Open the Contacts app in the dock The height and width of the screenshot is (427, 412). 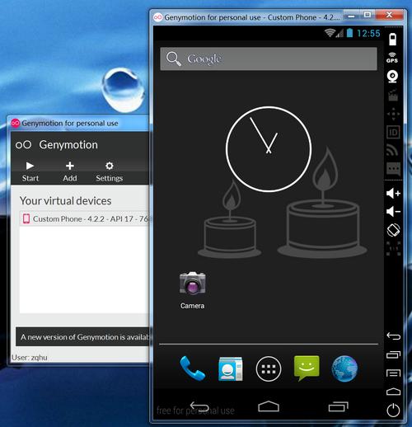pyautogui.click(x=231, y=368)
